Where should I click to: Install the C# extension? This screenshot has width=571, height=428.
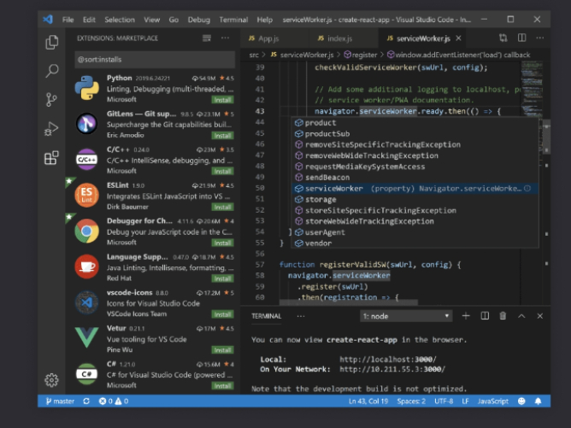(222, 386)
